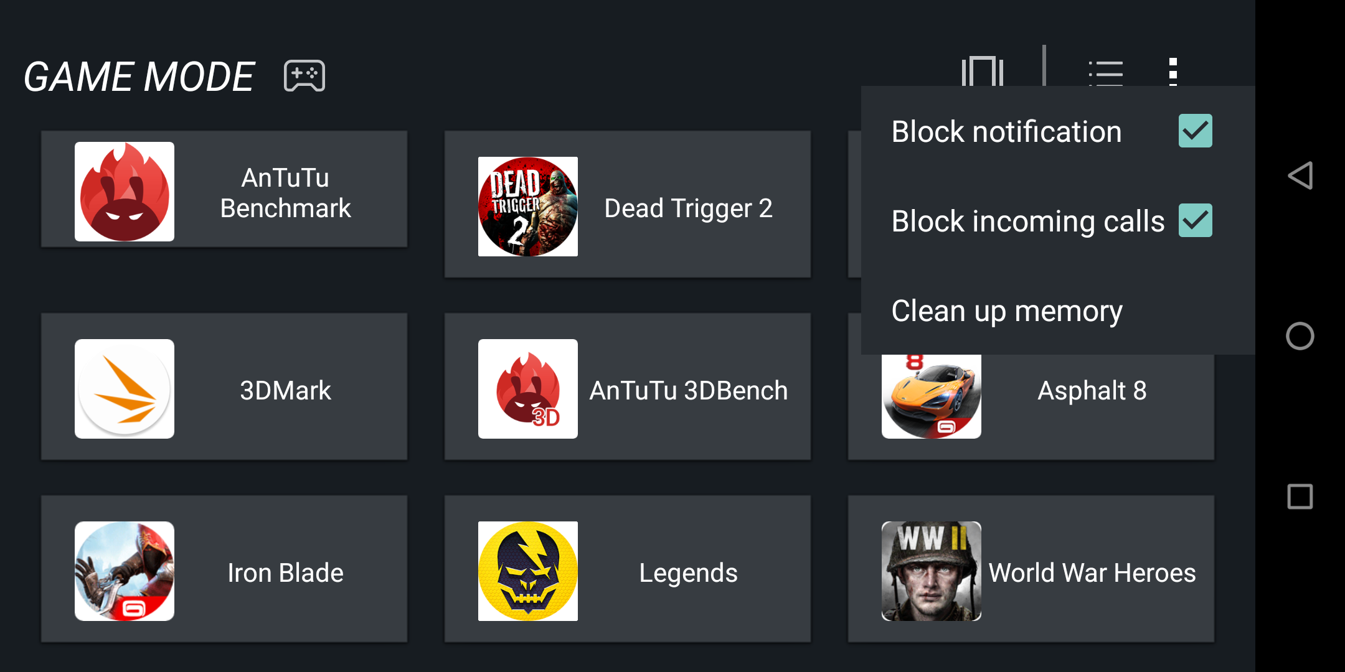The width and height of the screenshot is (1345, 672).
Task: Open Android recent apps square button
Action: click(1300, 497)
